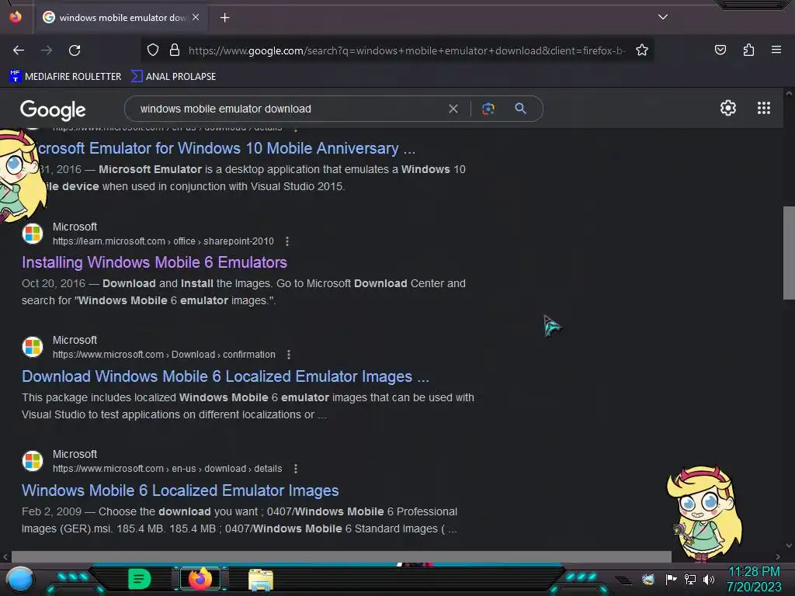Click the forward navigation arrow
Viewport: 795px width, 596px height.
click(47, 50)
